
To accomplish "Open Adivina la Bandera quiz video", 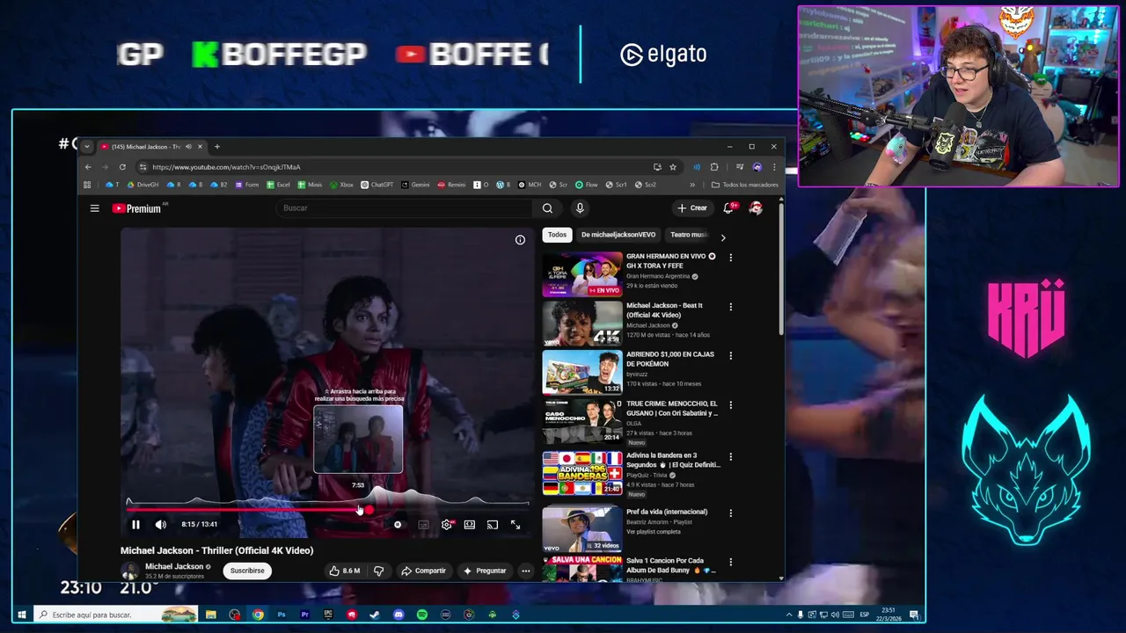I will click(x=581, y=474).
